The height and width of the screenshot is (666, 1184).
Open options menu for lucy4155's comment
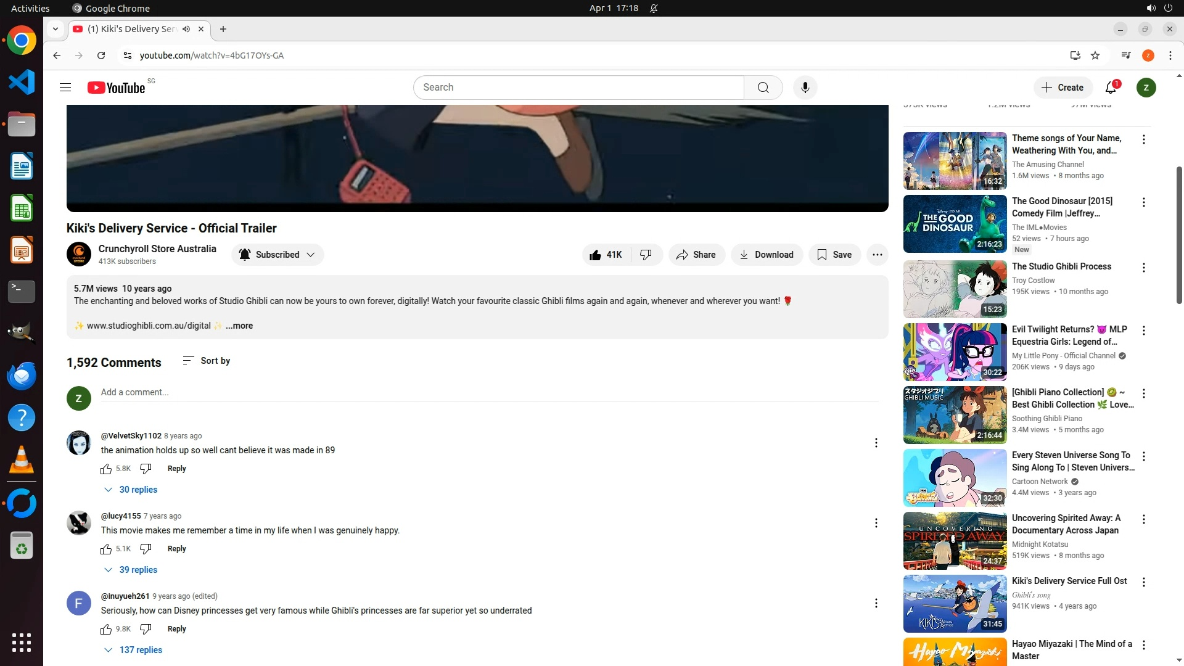pyautogui.click(x=876, y=523)
